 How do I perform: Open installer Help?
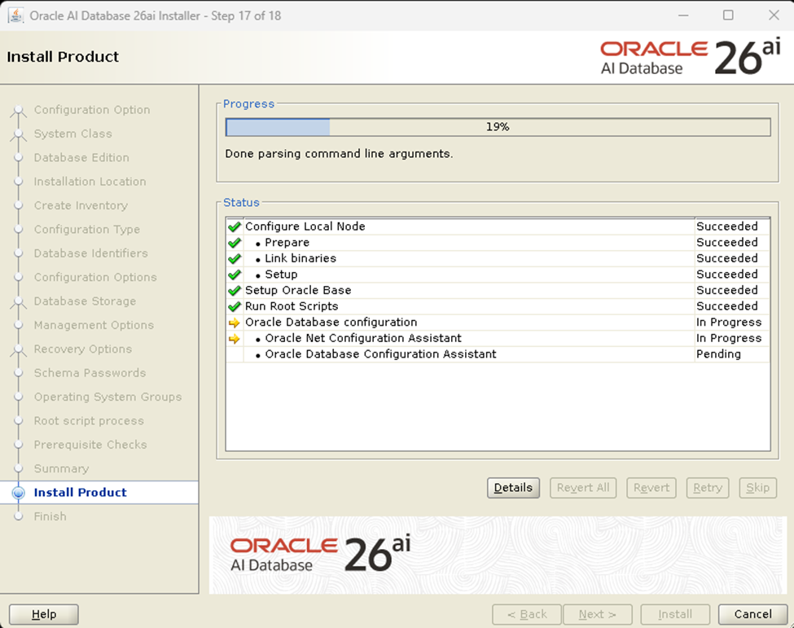pos(43,614)
